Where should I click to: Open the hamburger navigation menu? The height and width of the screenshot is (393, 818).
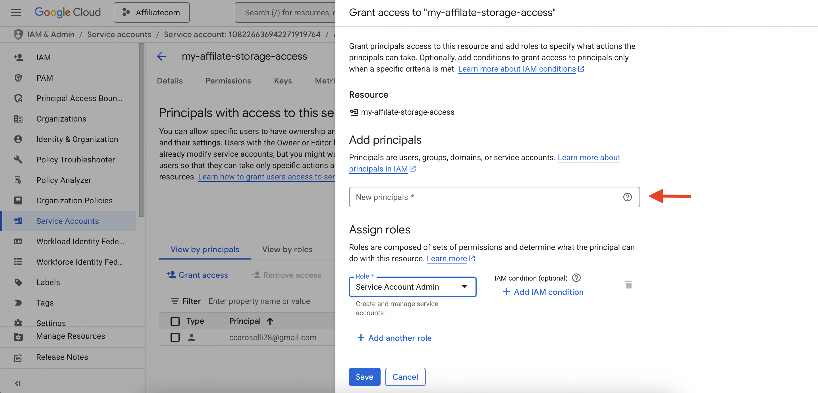[x=16, y=12]
